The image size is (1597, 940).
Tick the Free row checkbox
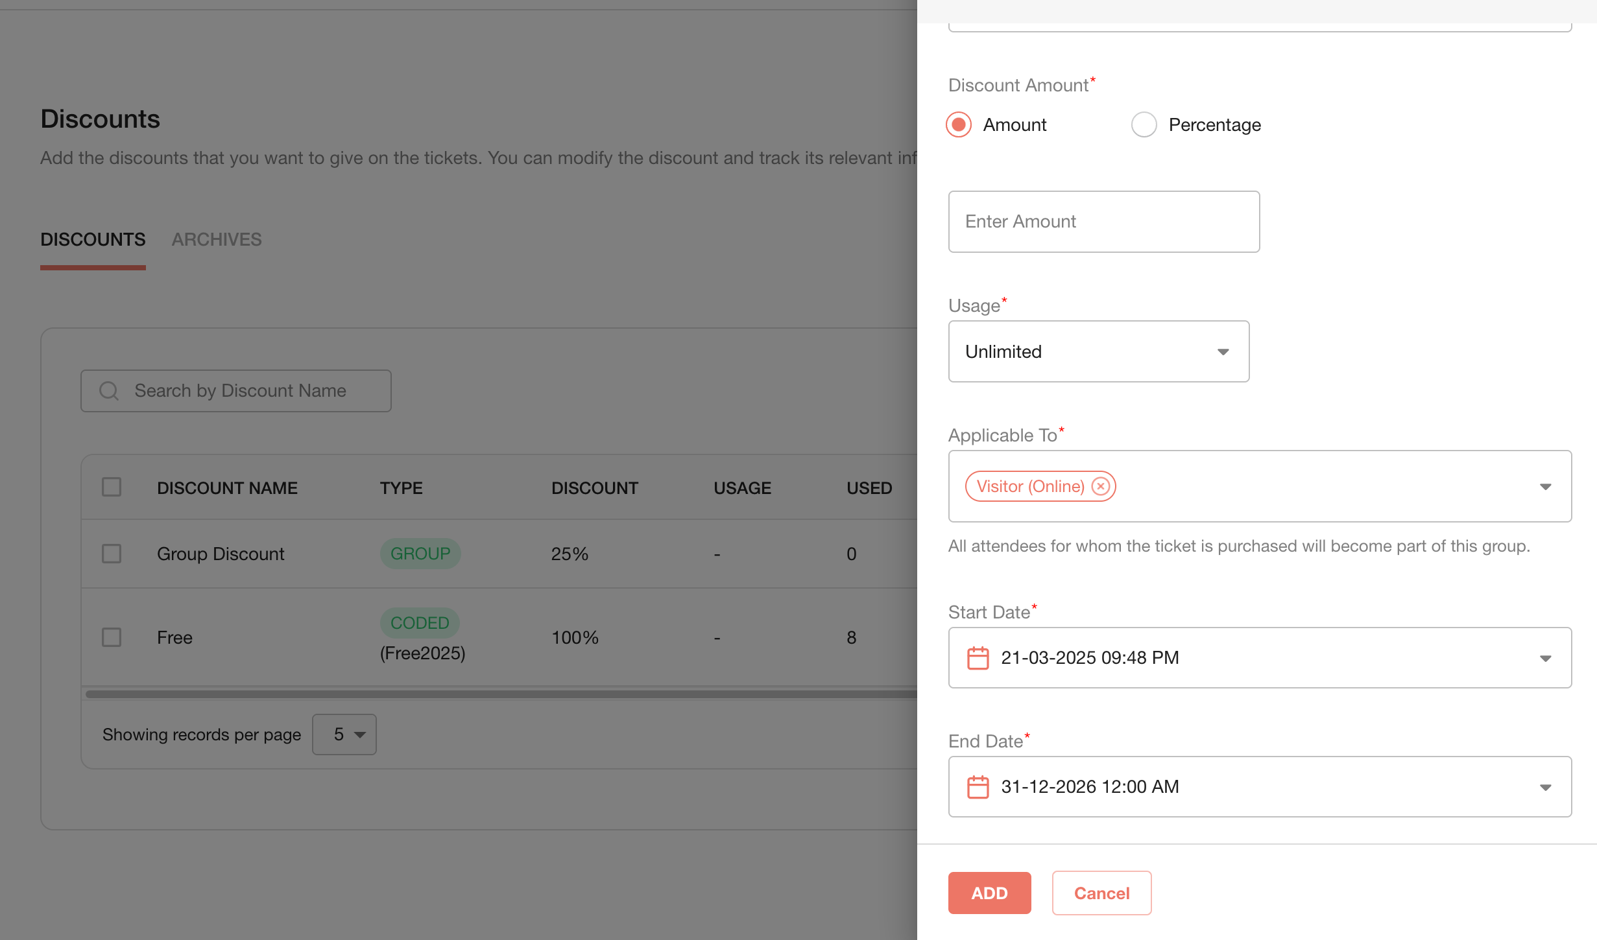tap(112, 637)
